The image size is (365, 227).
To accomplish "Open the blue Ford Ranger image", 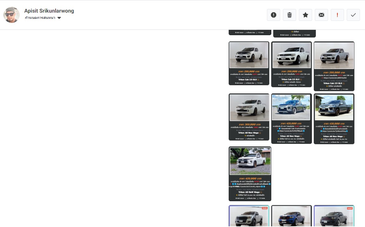I will (x=292, y=217).
